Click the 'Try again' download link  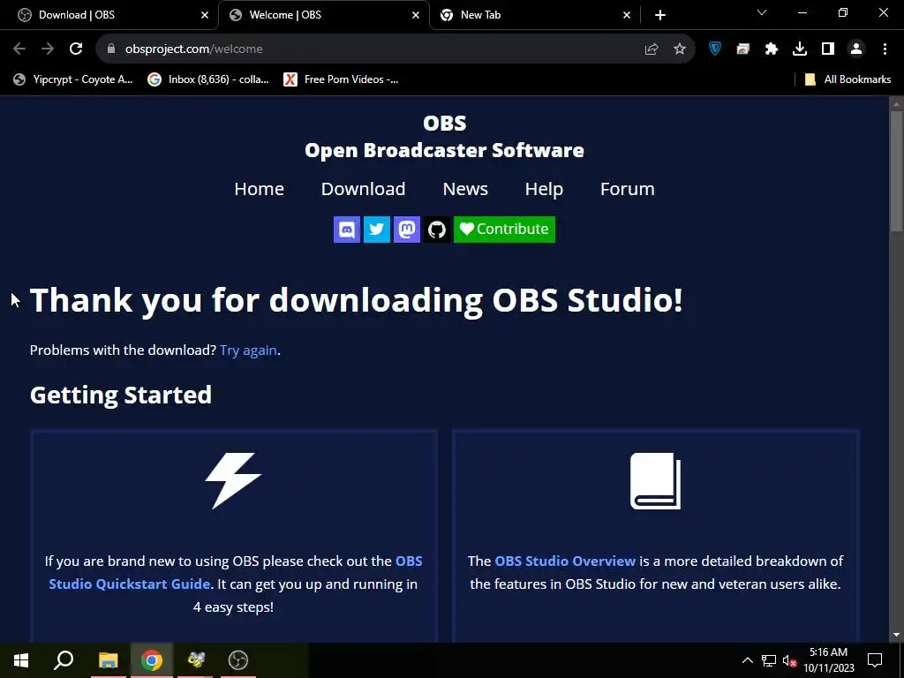[x=248, y=350]
